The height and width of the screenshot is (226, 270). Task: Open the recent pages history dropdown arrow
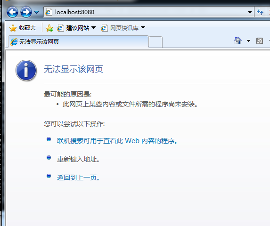point(36,12)
